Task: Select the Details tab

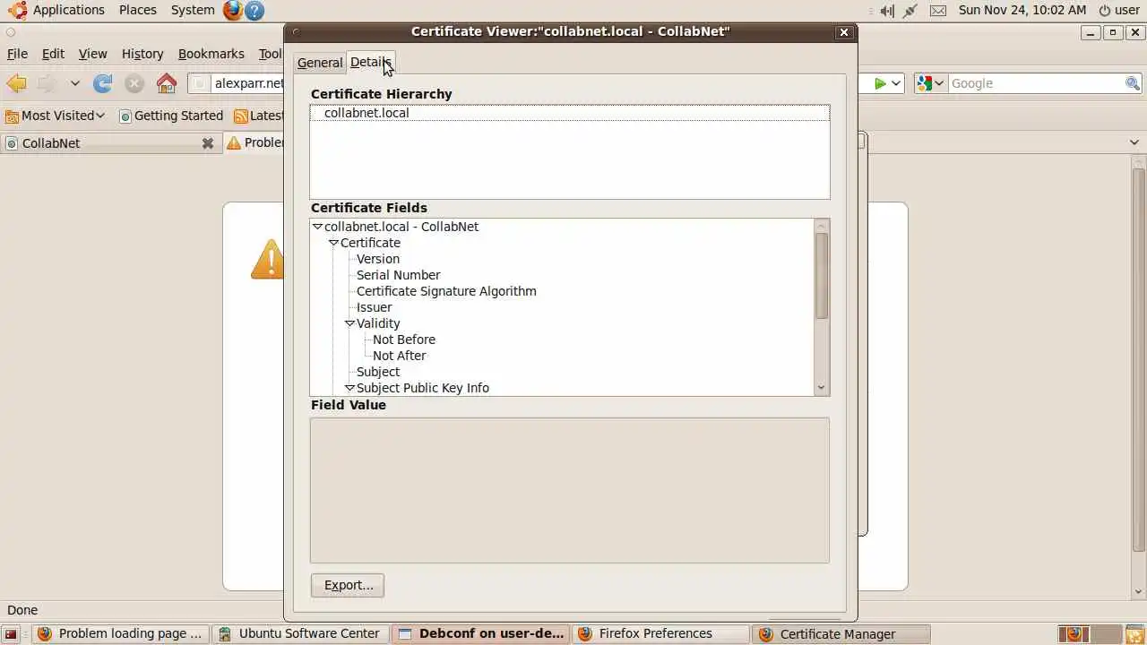Action: 370,62
